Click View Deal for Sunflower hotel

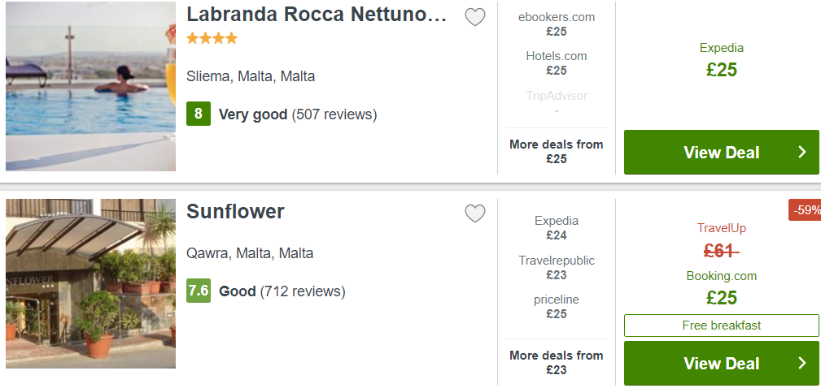pos(721,364)
